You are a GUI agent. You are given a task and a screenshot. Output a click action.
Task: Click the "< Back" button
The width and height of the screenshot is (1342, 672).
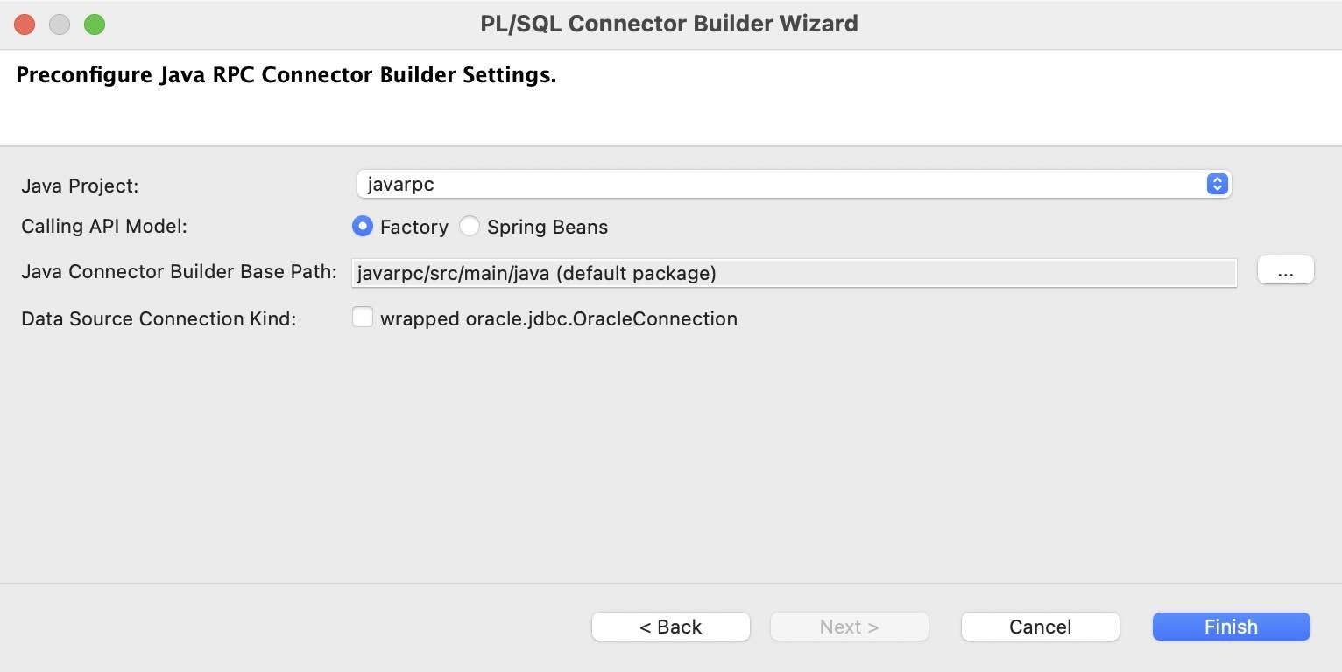click(x=670, y=626)
